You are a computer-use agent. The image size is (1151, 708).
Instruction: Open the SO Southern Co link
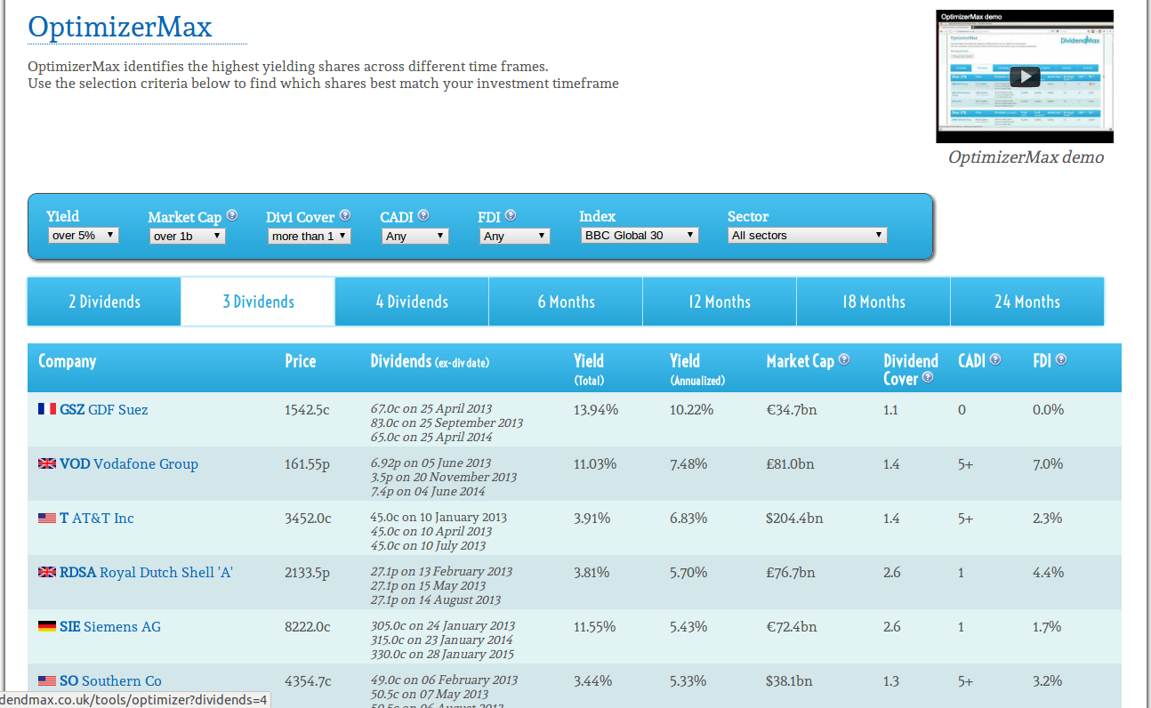110,680
